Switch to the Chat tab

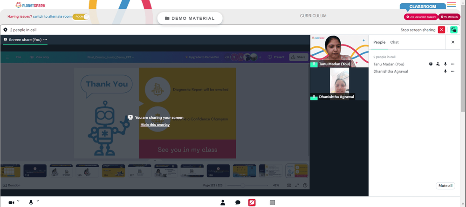tap(394, 42)
